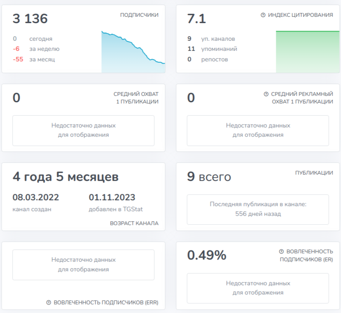Viewport: 341px width, 313px height.
Task: Click the 08.03.2022 channel creation date
Action: click(x=36, y=197)
